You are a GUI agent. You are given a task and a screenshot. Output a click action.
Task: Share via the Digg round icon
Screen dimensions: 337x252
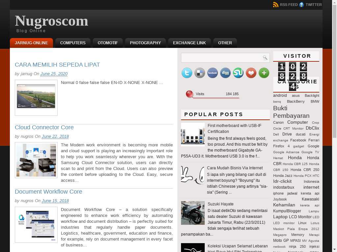(225, 73)
